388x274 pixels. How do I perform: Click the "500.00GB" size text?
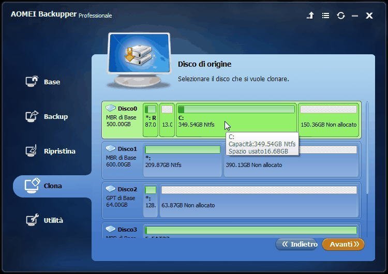click(x=118, y=124)
